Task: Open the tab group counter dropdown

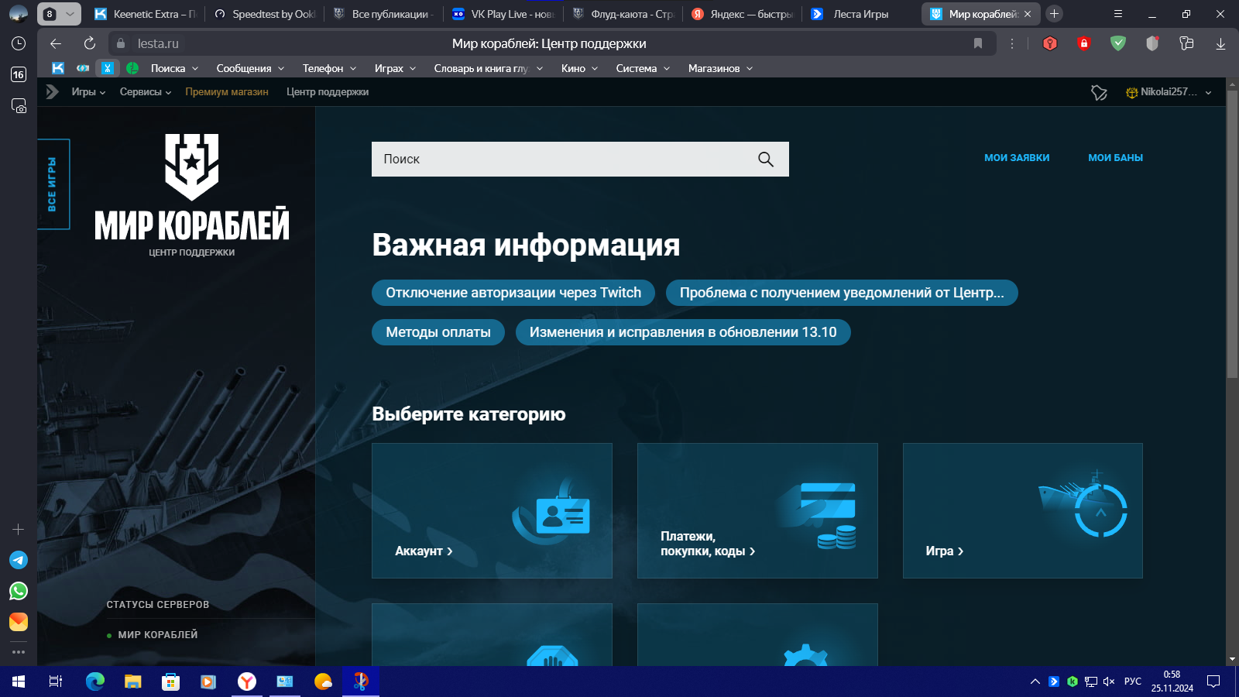Action: 59,14
